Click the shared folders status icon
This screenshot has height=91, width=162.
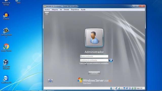click(122, 88)
